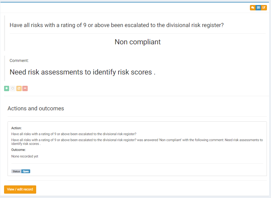This screenshot has height=198, width=271.
Task: Click the orange refresh arrows icon
Action: point(19,88)
